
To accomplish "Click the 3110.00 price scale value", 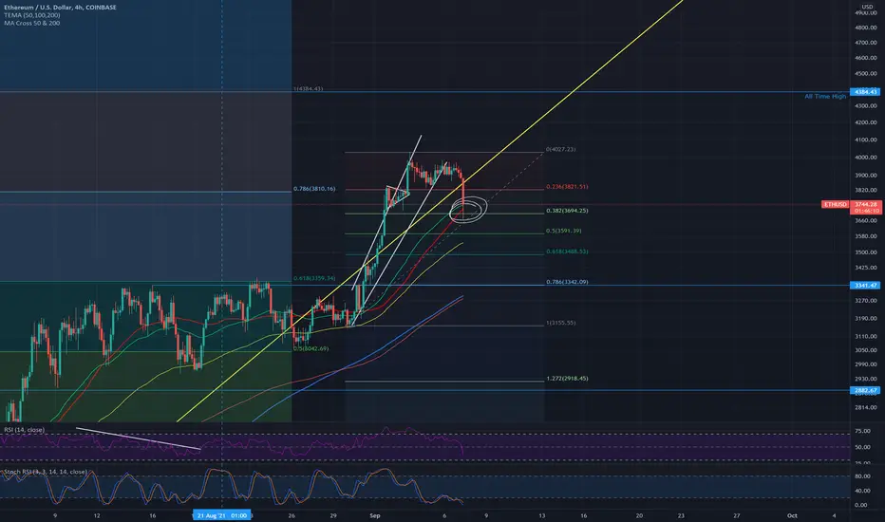I will [865, 336].
